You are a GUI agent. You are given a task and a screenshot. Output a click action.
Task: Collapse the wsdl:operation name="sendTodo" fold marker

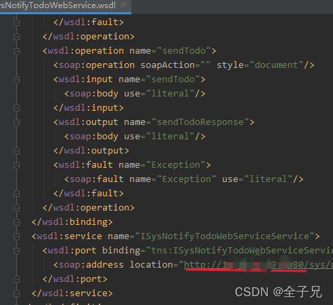coord(16,51)
